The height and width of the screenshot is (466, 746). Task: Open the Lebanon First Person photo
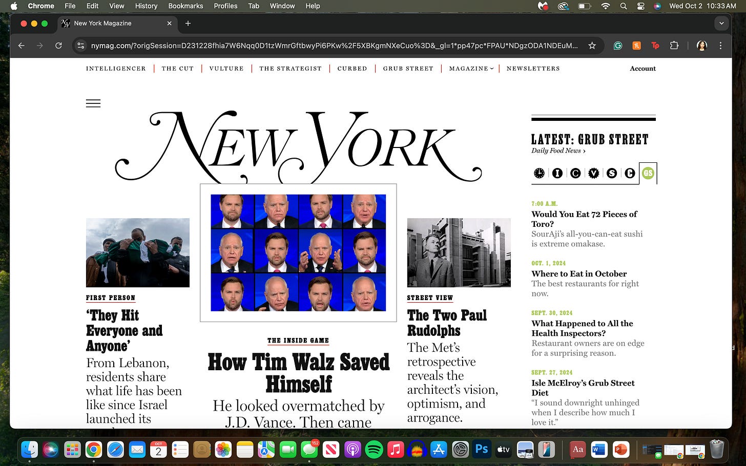pyautogui.click(x=138, y=252)
